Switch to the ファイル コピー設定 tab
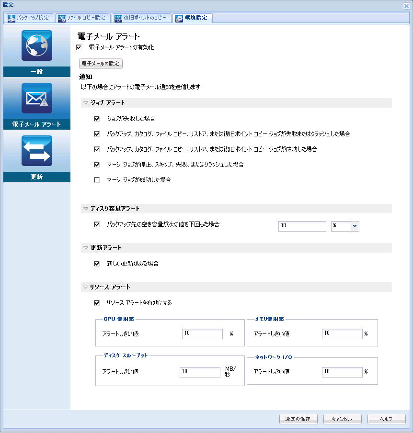Screen dimensions: 413x433 click(x=83, y=18)
